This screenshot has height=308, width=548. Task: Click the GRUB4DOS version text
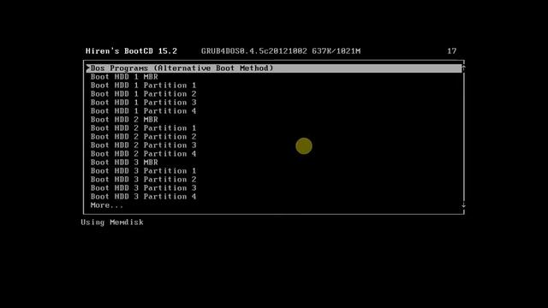click(x=281, y=51)
